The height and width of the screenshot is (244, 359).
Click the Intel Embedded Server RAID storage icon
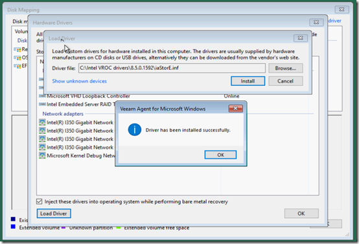point(42,104)
